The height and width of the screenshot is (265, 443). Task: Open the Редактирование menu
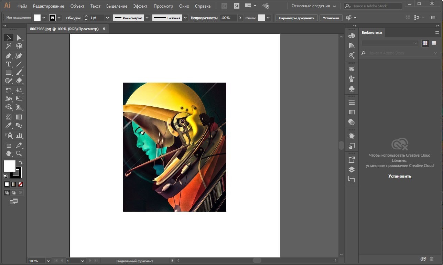pos(48,6)
